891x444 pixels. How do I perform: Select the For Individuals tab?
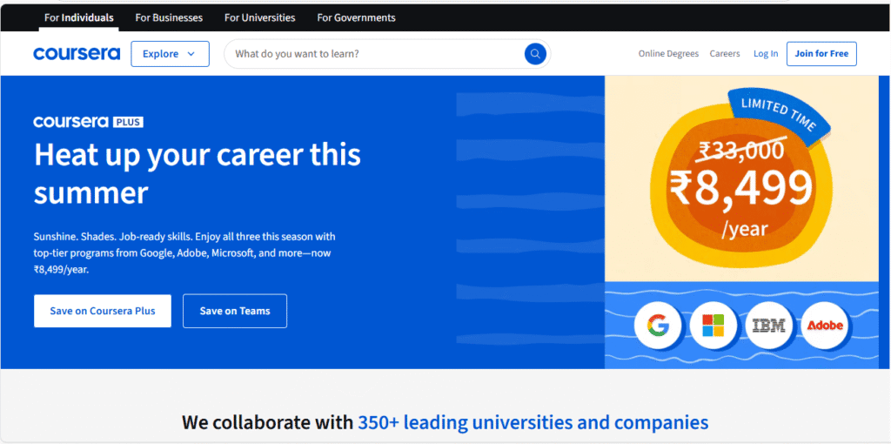[79, 17]
